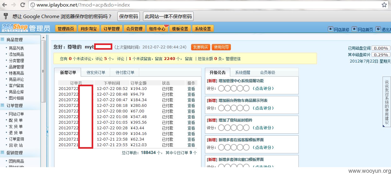Screen dimensions: 391x174
Task: Select fifth rating circle for 增加前台购物车商品展示列表
Action: [x=246, y=108]
